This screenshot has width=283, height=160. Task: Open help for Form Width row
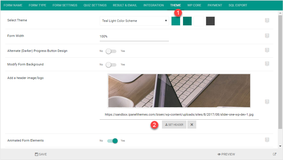coord(267,36)
